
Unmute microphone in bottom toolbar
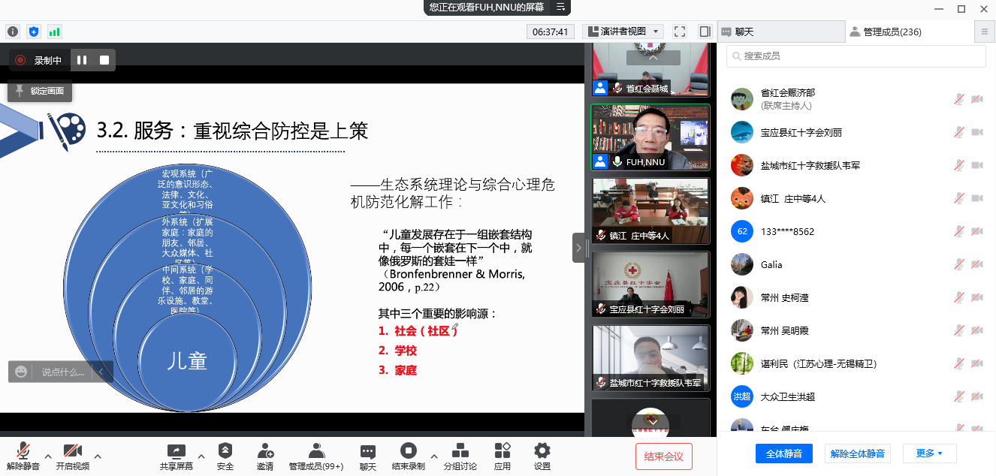pyautogui.click(x=23, y=456)
